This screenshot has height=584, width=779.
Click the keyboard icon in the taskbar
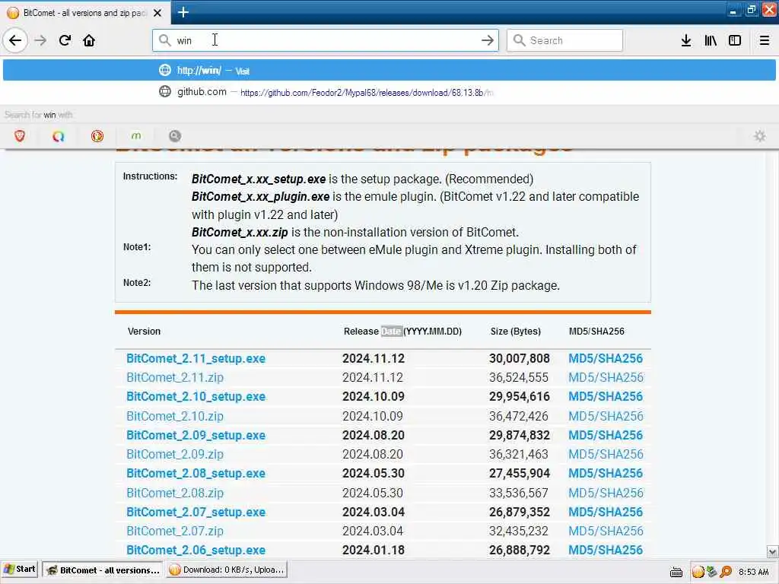click(676, 572)
